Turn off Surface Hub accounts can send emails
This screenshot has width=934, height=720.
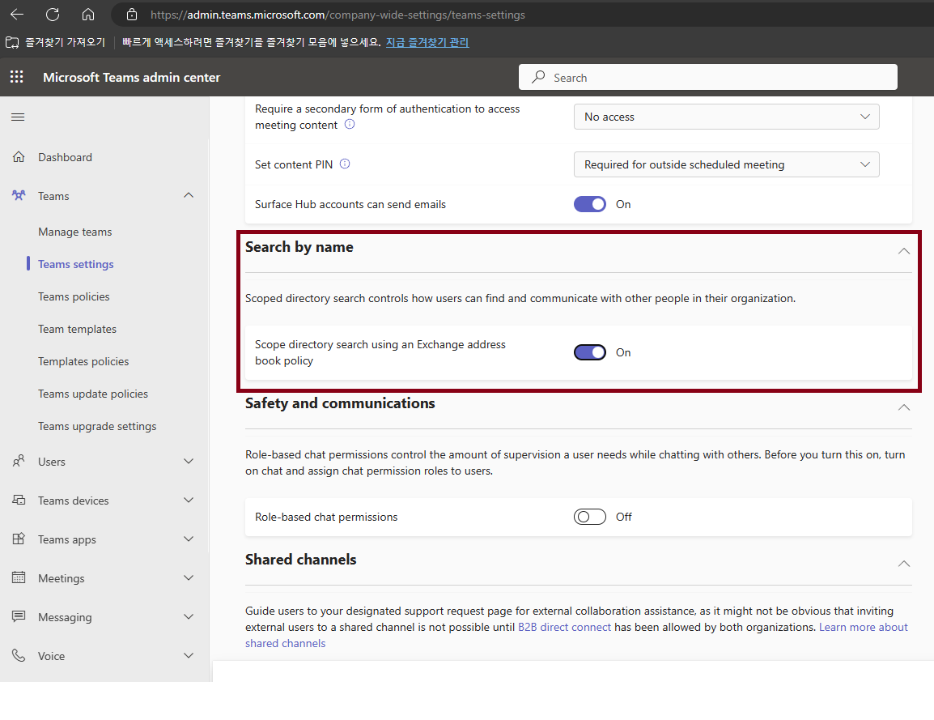[590, 204]
